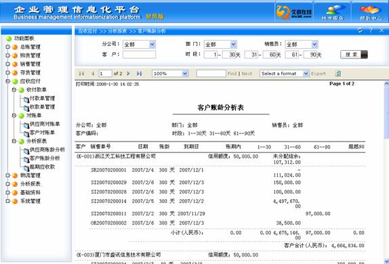Click the Export link

coord(318,74)
